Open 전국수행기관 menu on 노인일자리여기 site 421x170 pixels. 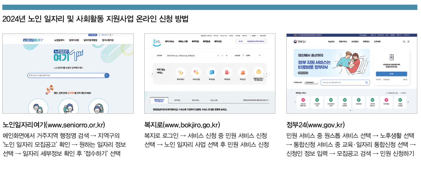(108, 40)
